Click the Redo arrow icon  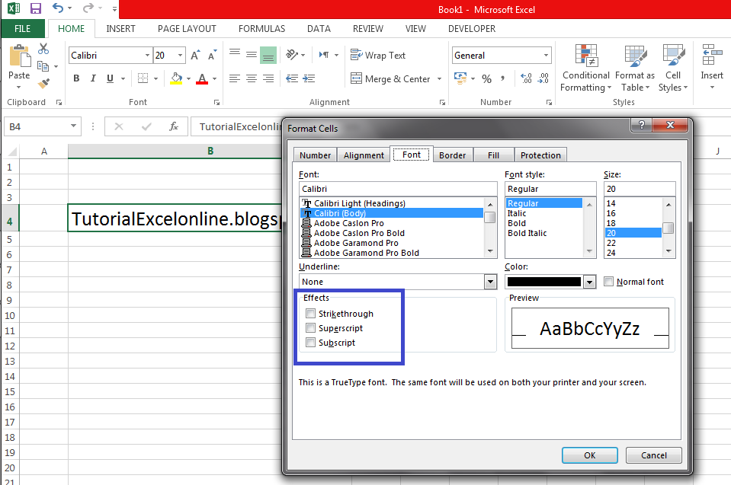(88, 8)
